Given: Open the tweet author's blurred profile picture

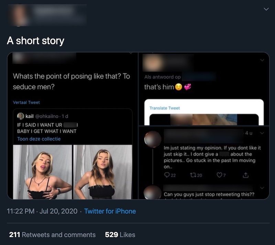Looking at the screenshot, I should (19, 14).
